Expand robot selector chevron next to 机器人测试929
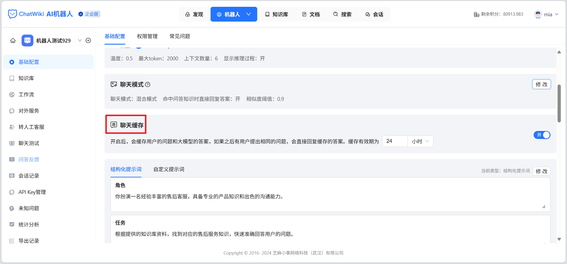567x264 pixels. [x=80, y=41]
